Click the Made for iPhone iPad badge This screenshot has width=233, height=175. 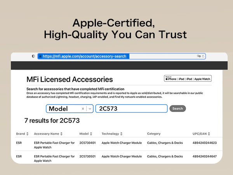pyautogui.click(x=188, y=79)
